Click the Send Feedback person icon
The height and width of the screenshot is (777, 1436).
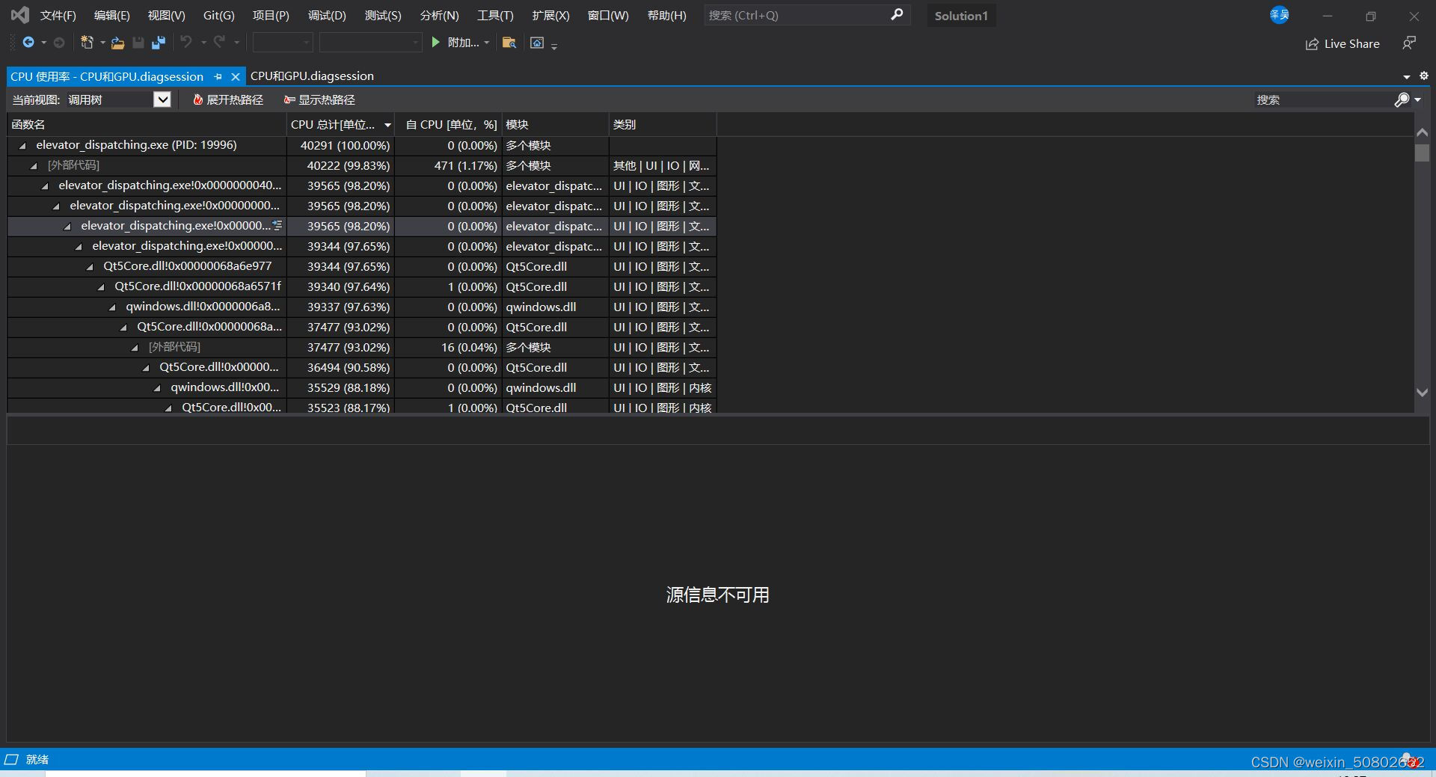coord(1409,43)
